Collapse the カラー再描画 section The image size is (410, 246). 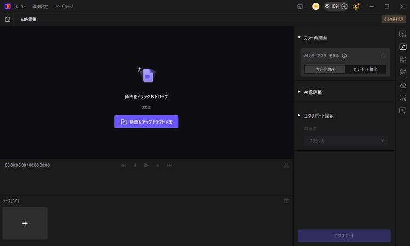(299, 38)
